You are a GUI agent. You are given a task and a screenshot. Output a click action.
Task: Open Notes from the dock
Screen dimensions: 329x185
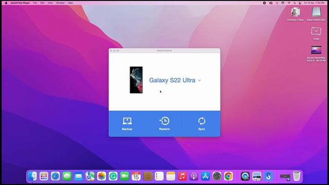(x=171, y=176)
